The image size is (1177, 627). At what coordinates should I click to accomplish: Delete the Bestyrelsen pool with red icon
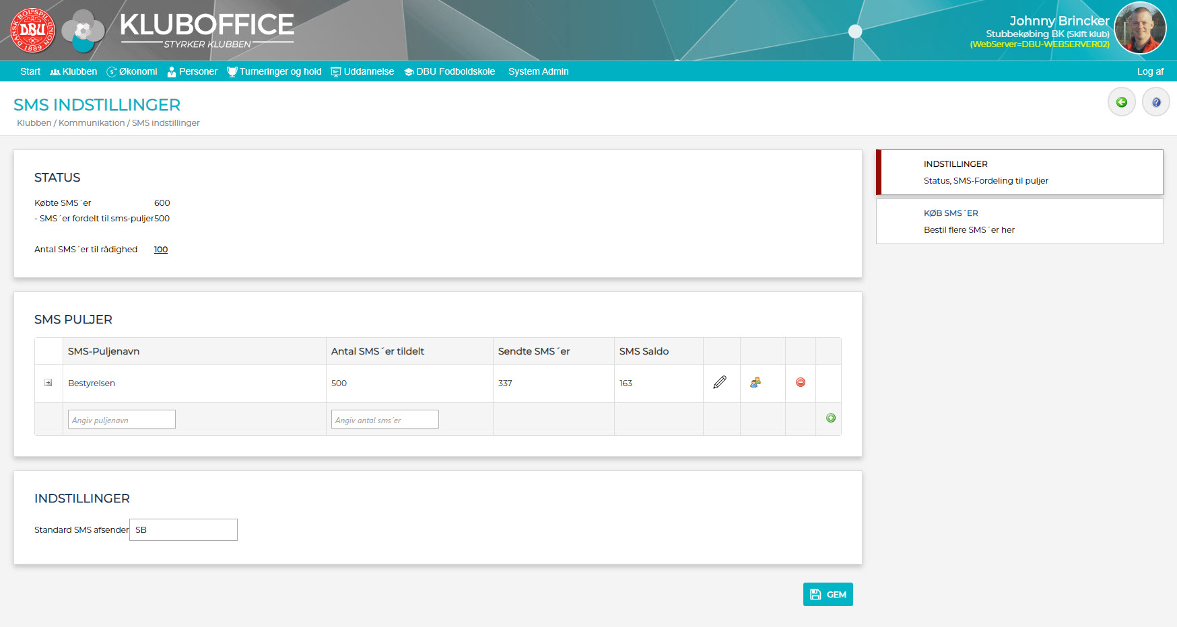click(801, 382)
